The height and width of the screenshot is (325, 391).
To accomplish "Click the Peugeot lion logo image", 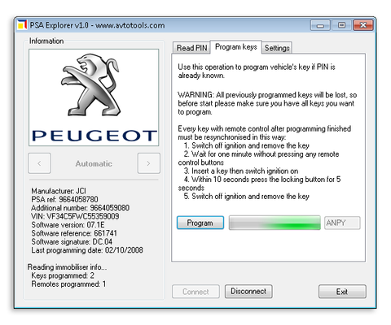I will pyautogui.click(x=90, y=84).
